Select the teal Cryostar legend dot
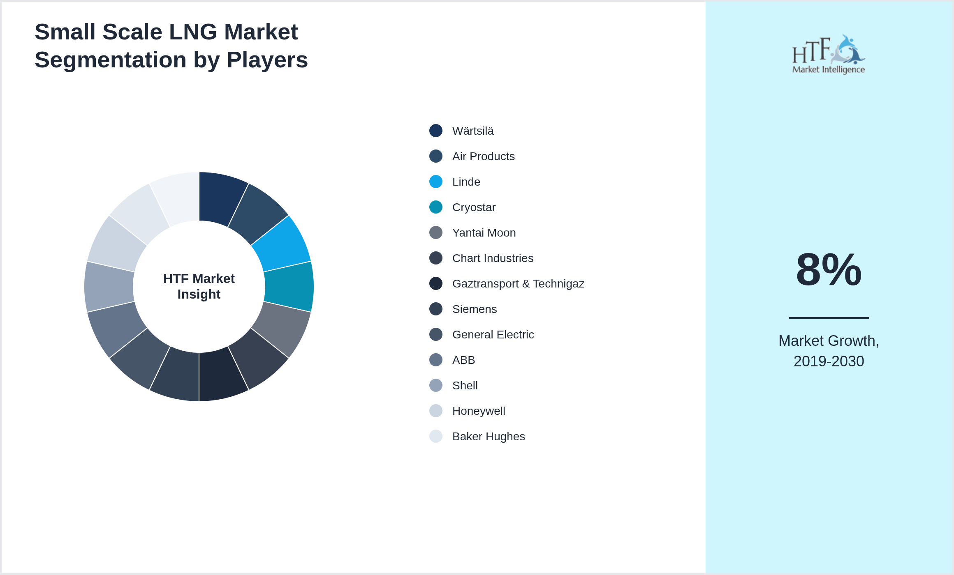954x575 pixels. pos(435,207)
